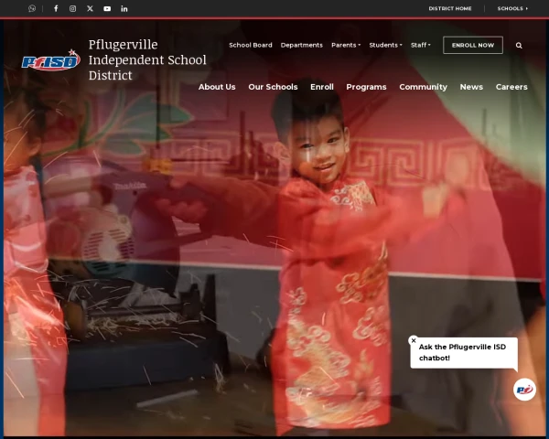The width and height of the screenshot is (549, 439).
Task: Click the 'Ask the Pflugerville ISD chatbot!' message
Action: pyautogui.click(x=462, y=352)
